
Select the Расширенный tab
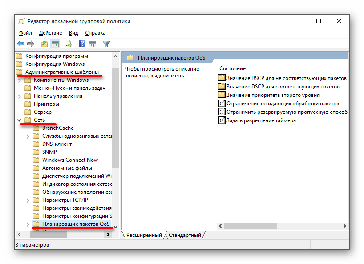(x=144, y=235)
